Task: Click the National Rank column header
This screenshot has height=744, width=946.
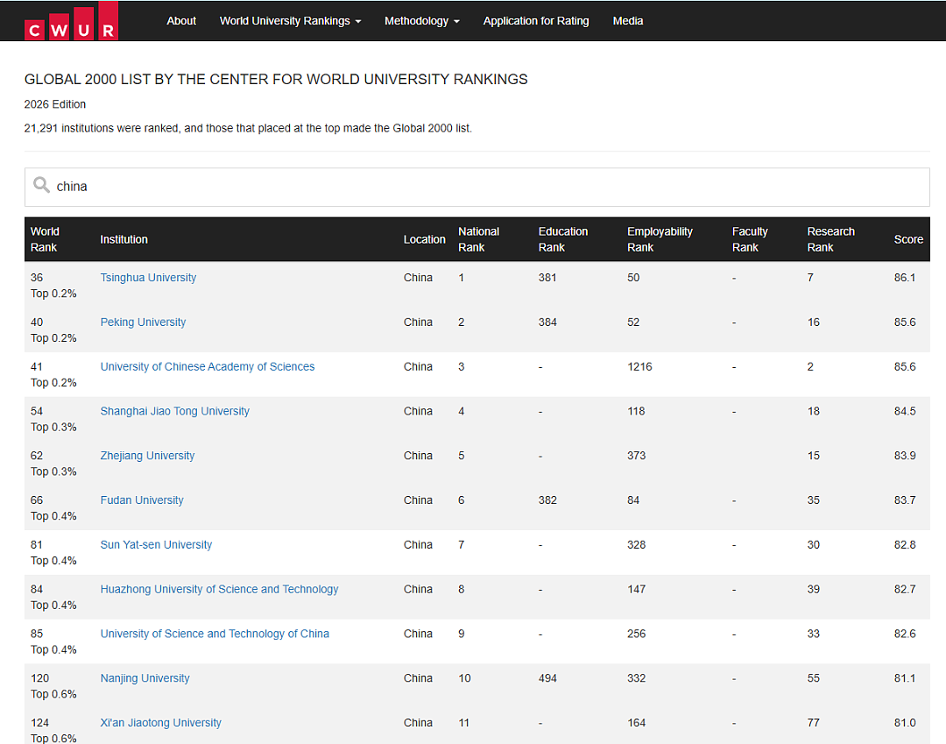Action: 478,239
